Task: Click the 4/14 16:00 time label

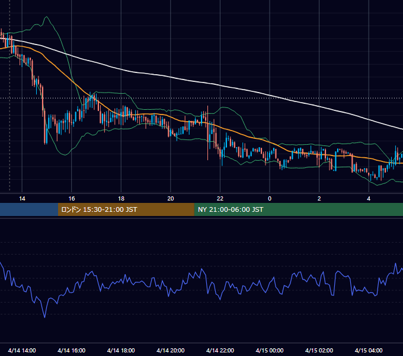Action: pos(72,350)
